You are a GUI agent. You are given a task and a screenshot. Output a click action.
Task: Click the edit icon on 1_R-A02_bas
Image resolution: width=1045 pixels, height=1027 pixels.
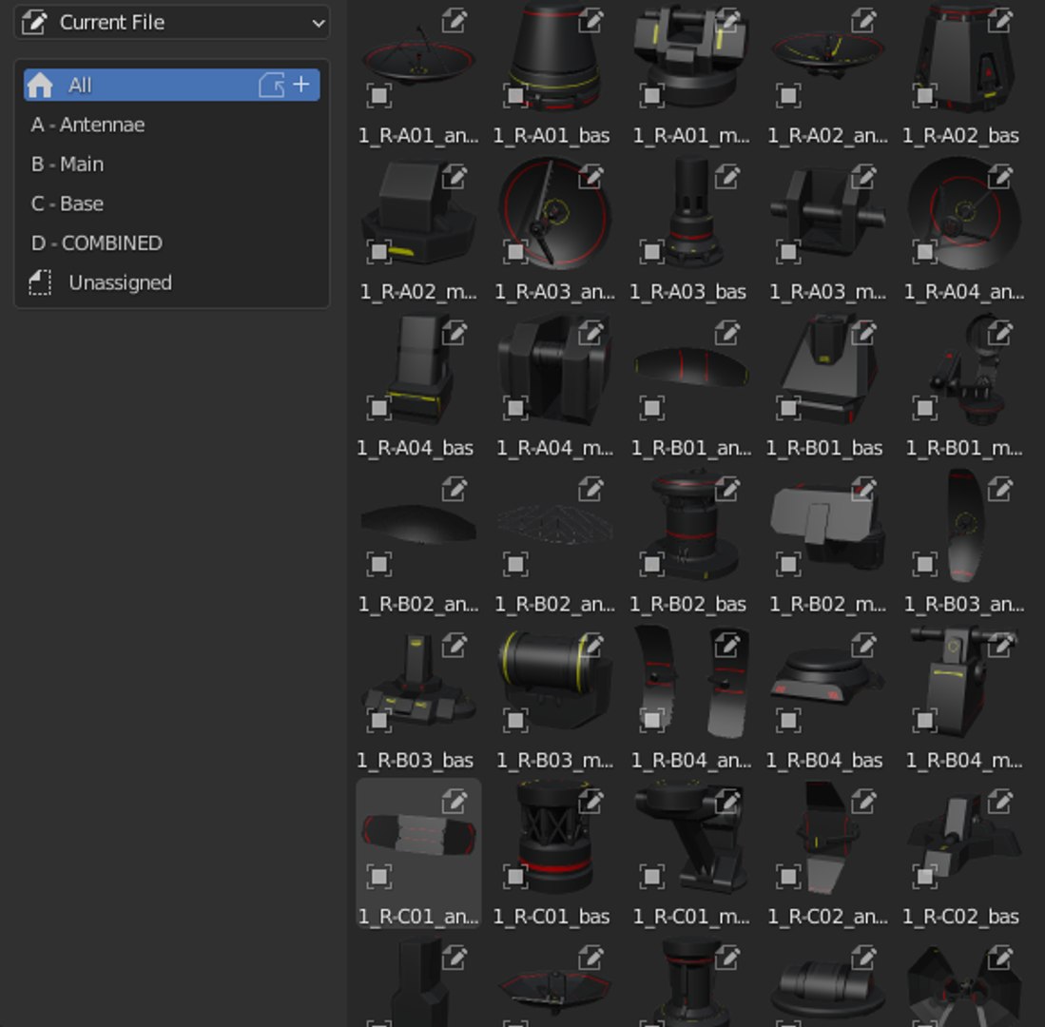(999, 20)
